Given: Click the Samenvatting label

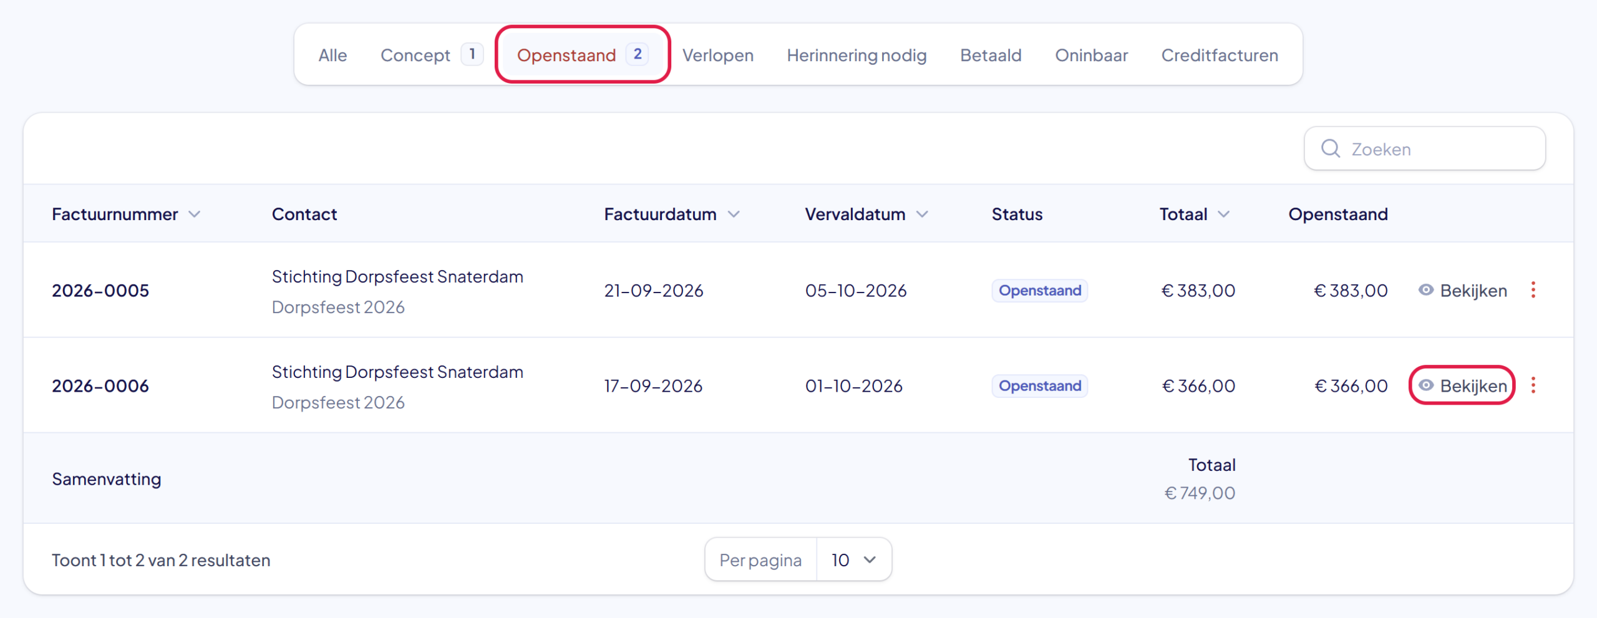Looking at the screenshot, I should point(107,479).
